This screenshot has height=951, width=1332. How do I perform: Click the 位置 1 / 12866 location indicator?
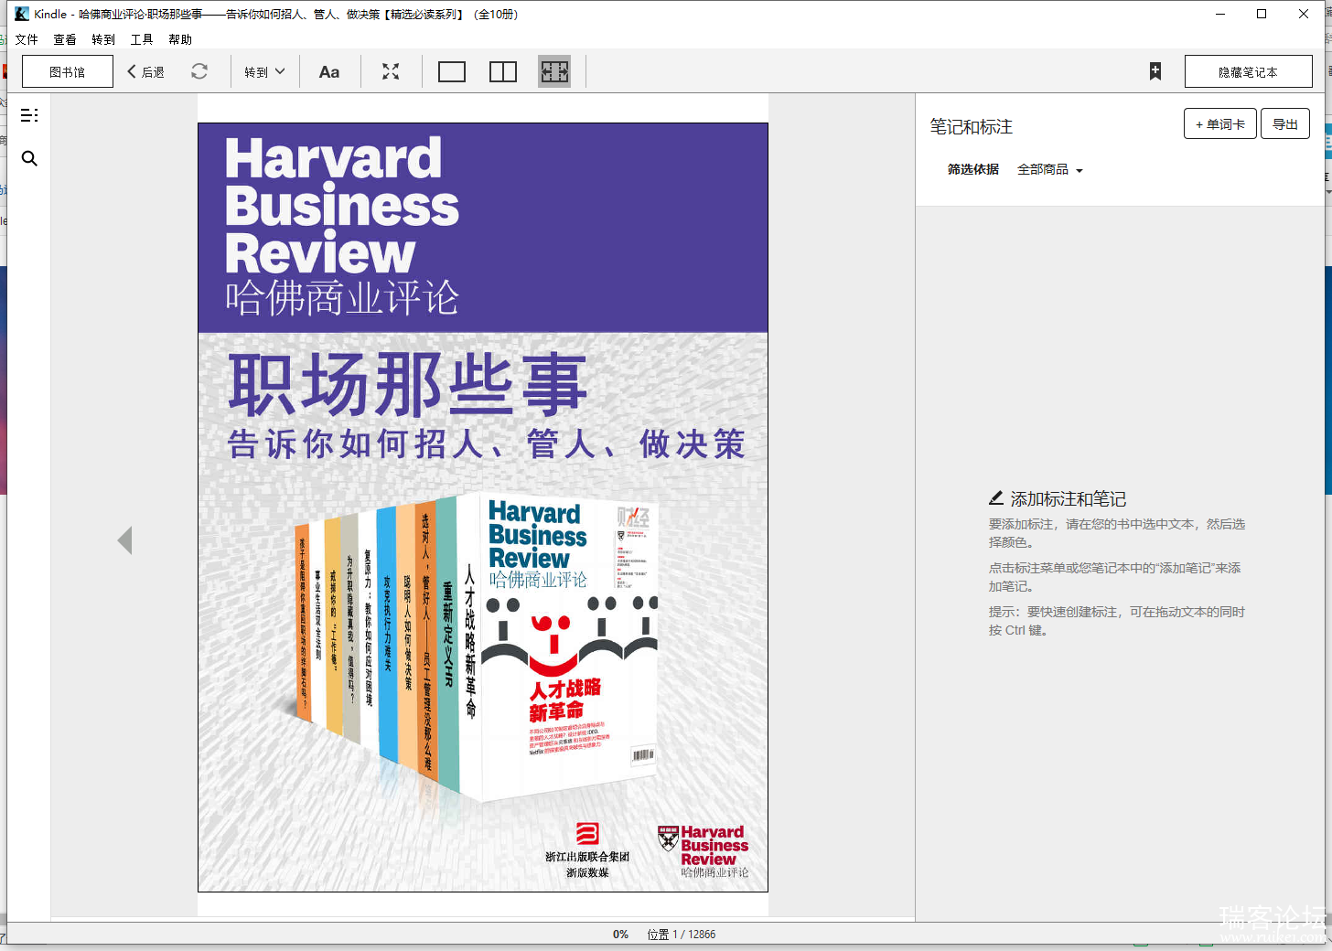coord(682,934)
